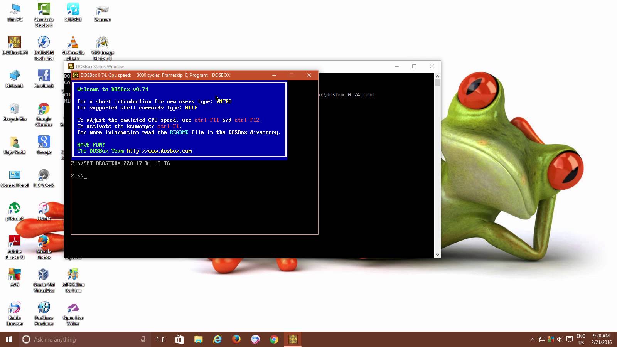Open This PC desktop icon
The height and width of the screenshot is (347, 617).
click(x=15, y=12)
